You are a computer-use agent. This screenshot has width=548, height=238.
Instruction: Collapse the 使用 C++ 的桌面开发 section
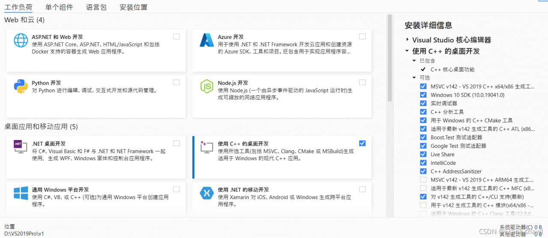tap(407, 51)
